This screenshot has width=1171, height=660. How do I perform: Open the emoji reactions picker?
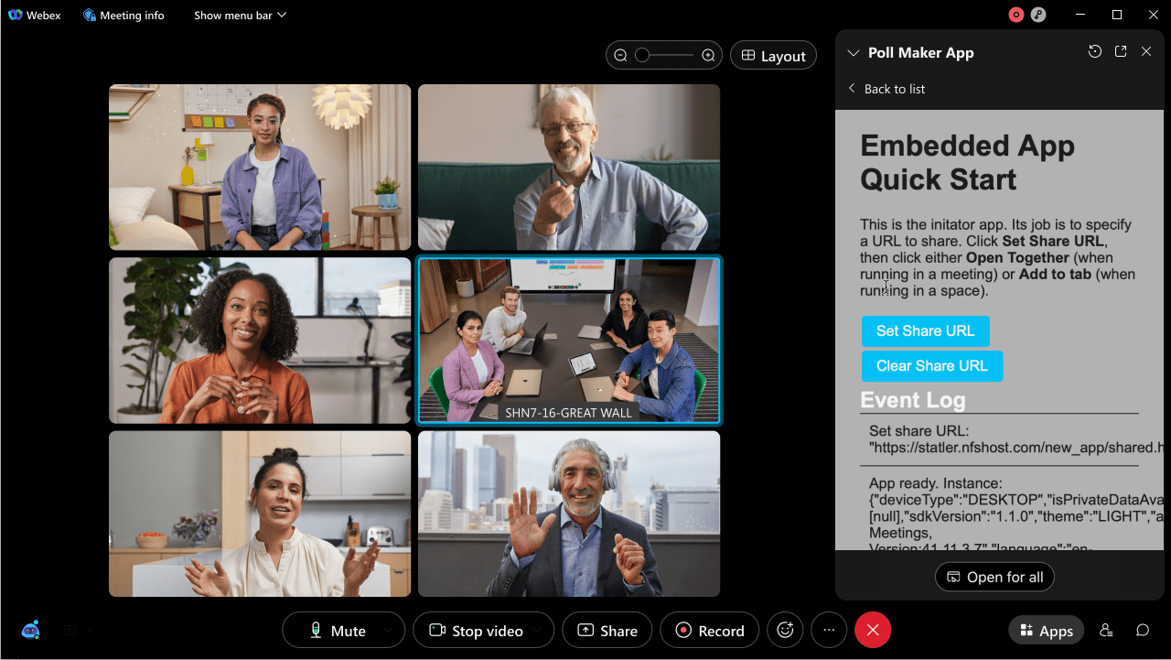(785, 630)
